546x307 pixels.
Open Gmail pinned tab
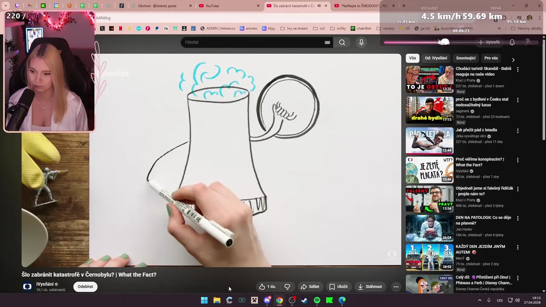click(x=30, y=6)
